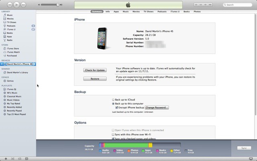Viewport: 257px width, 161px height.
Task: Click the volume slider
Action: 50,5
